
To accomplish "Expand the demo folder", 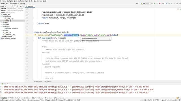I will tap(1, 22).
